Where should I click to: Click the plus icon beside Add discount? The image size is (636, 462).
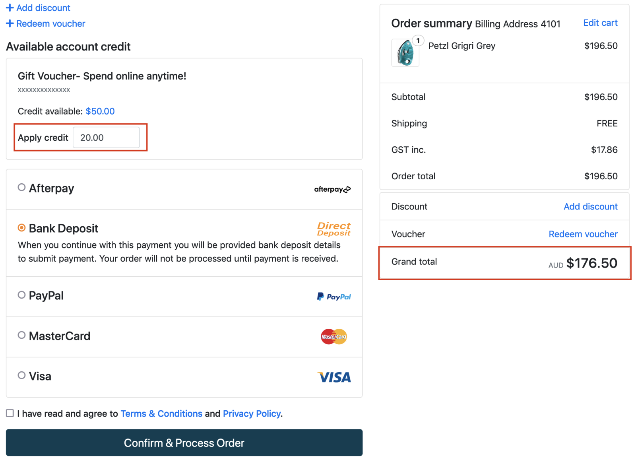click(10, 8)
